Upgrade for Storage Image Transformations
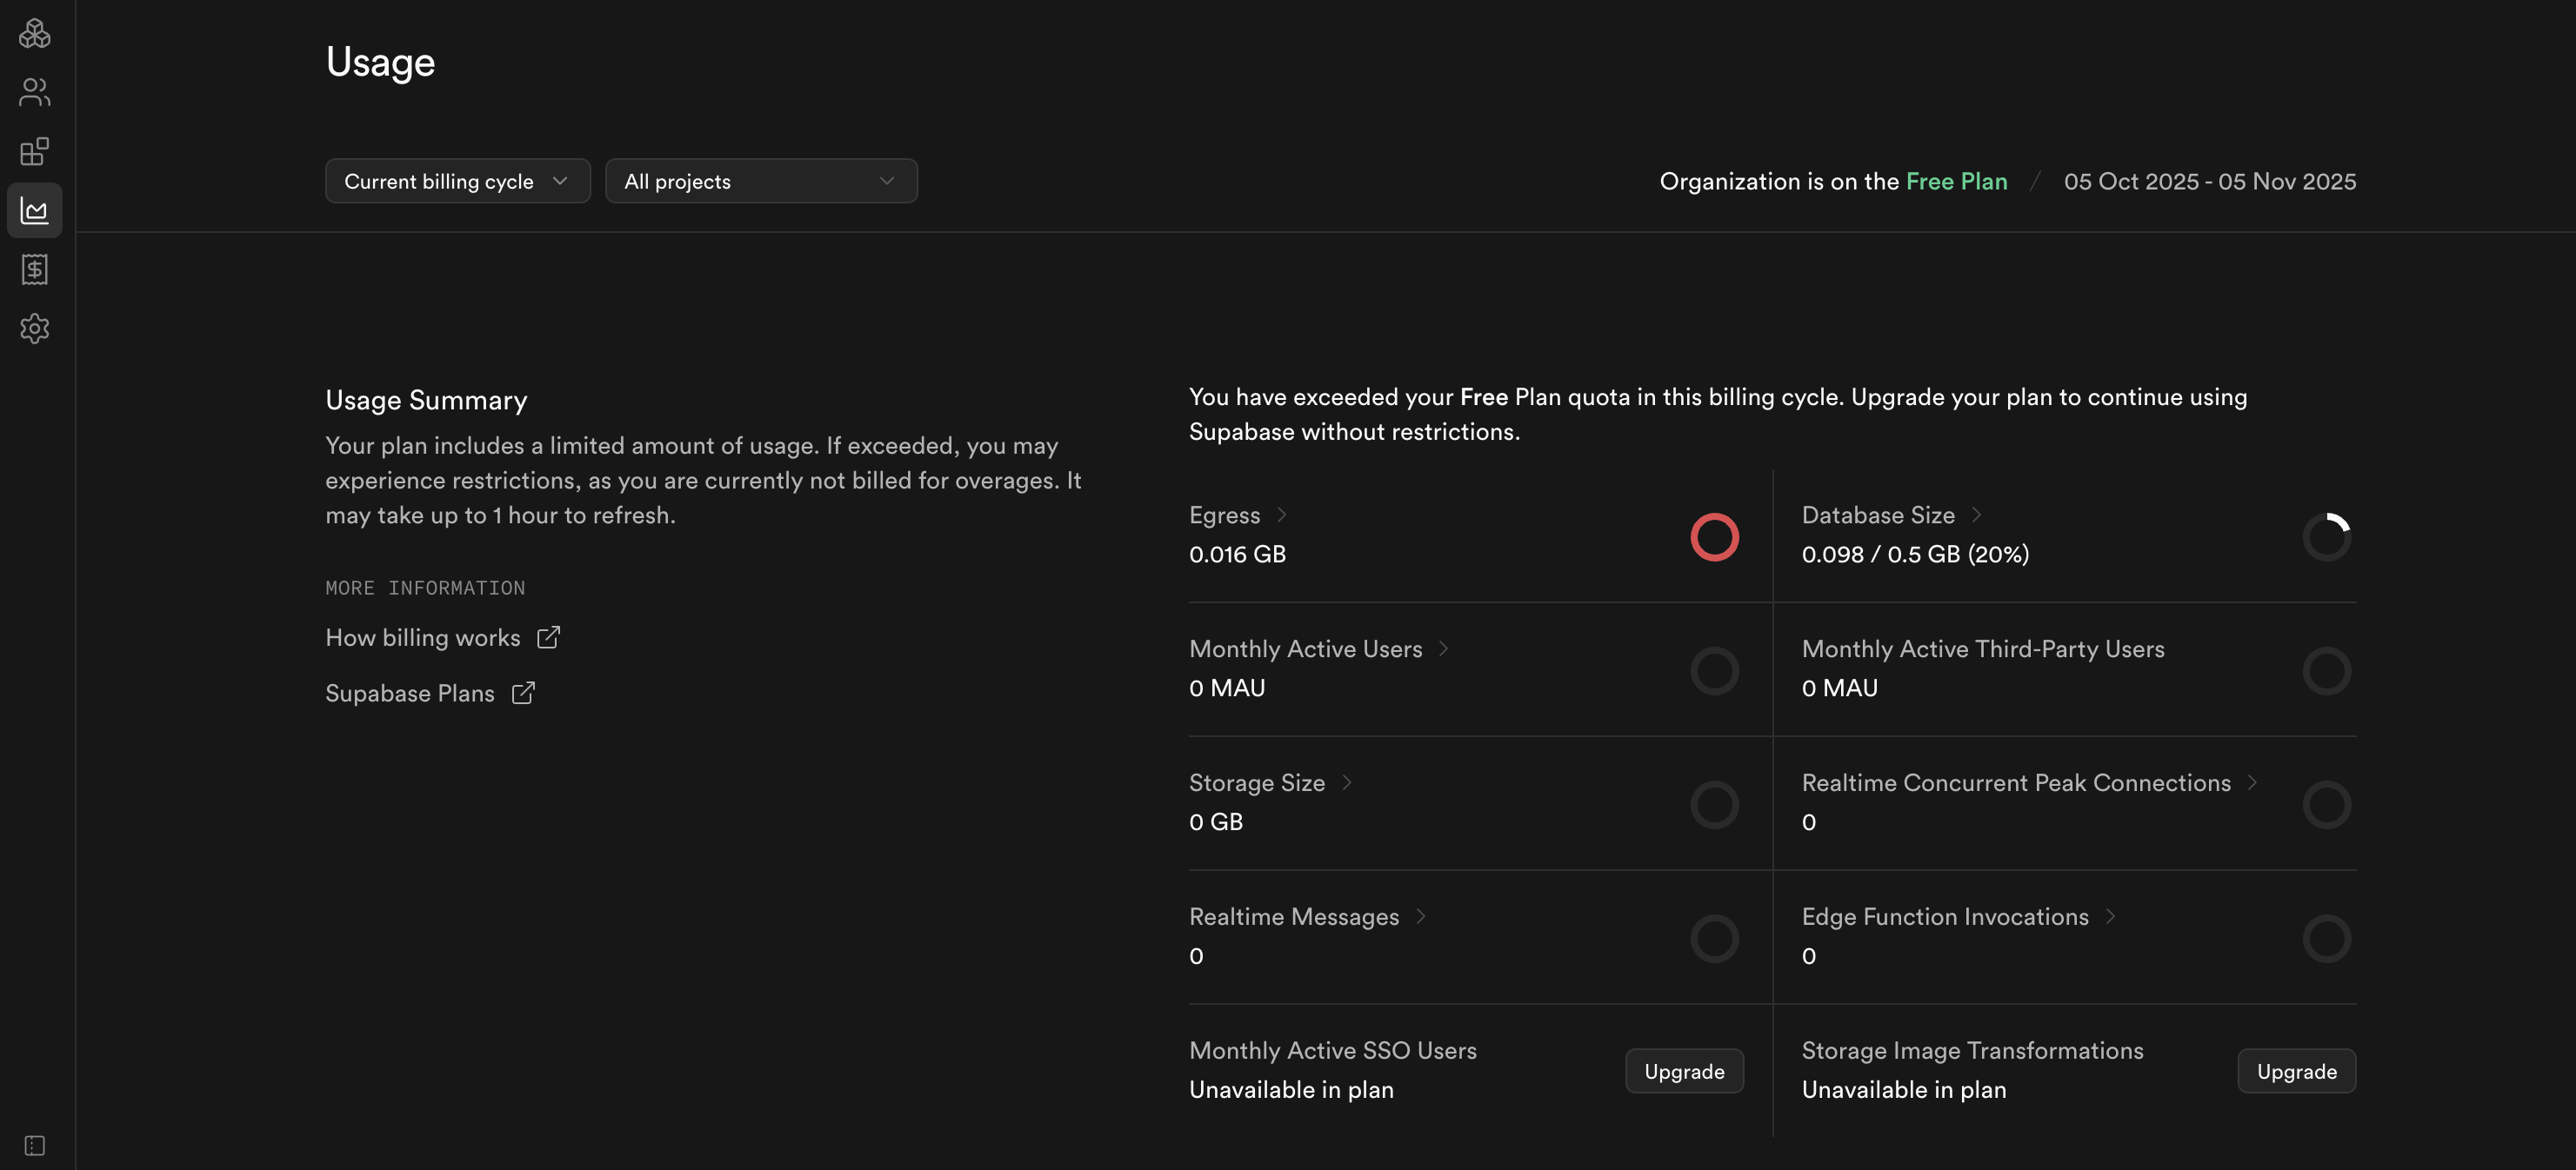The height and width of the screenshot is (1170, 2576). pos(2295,1071)
